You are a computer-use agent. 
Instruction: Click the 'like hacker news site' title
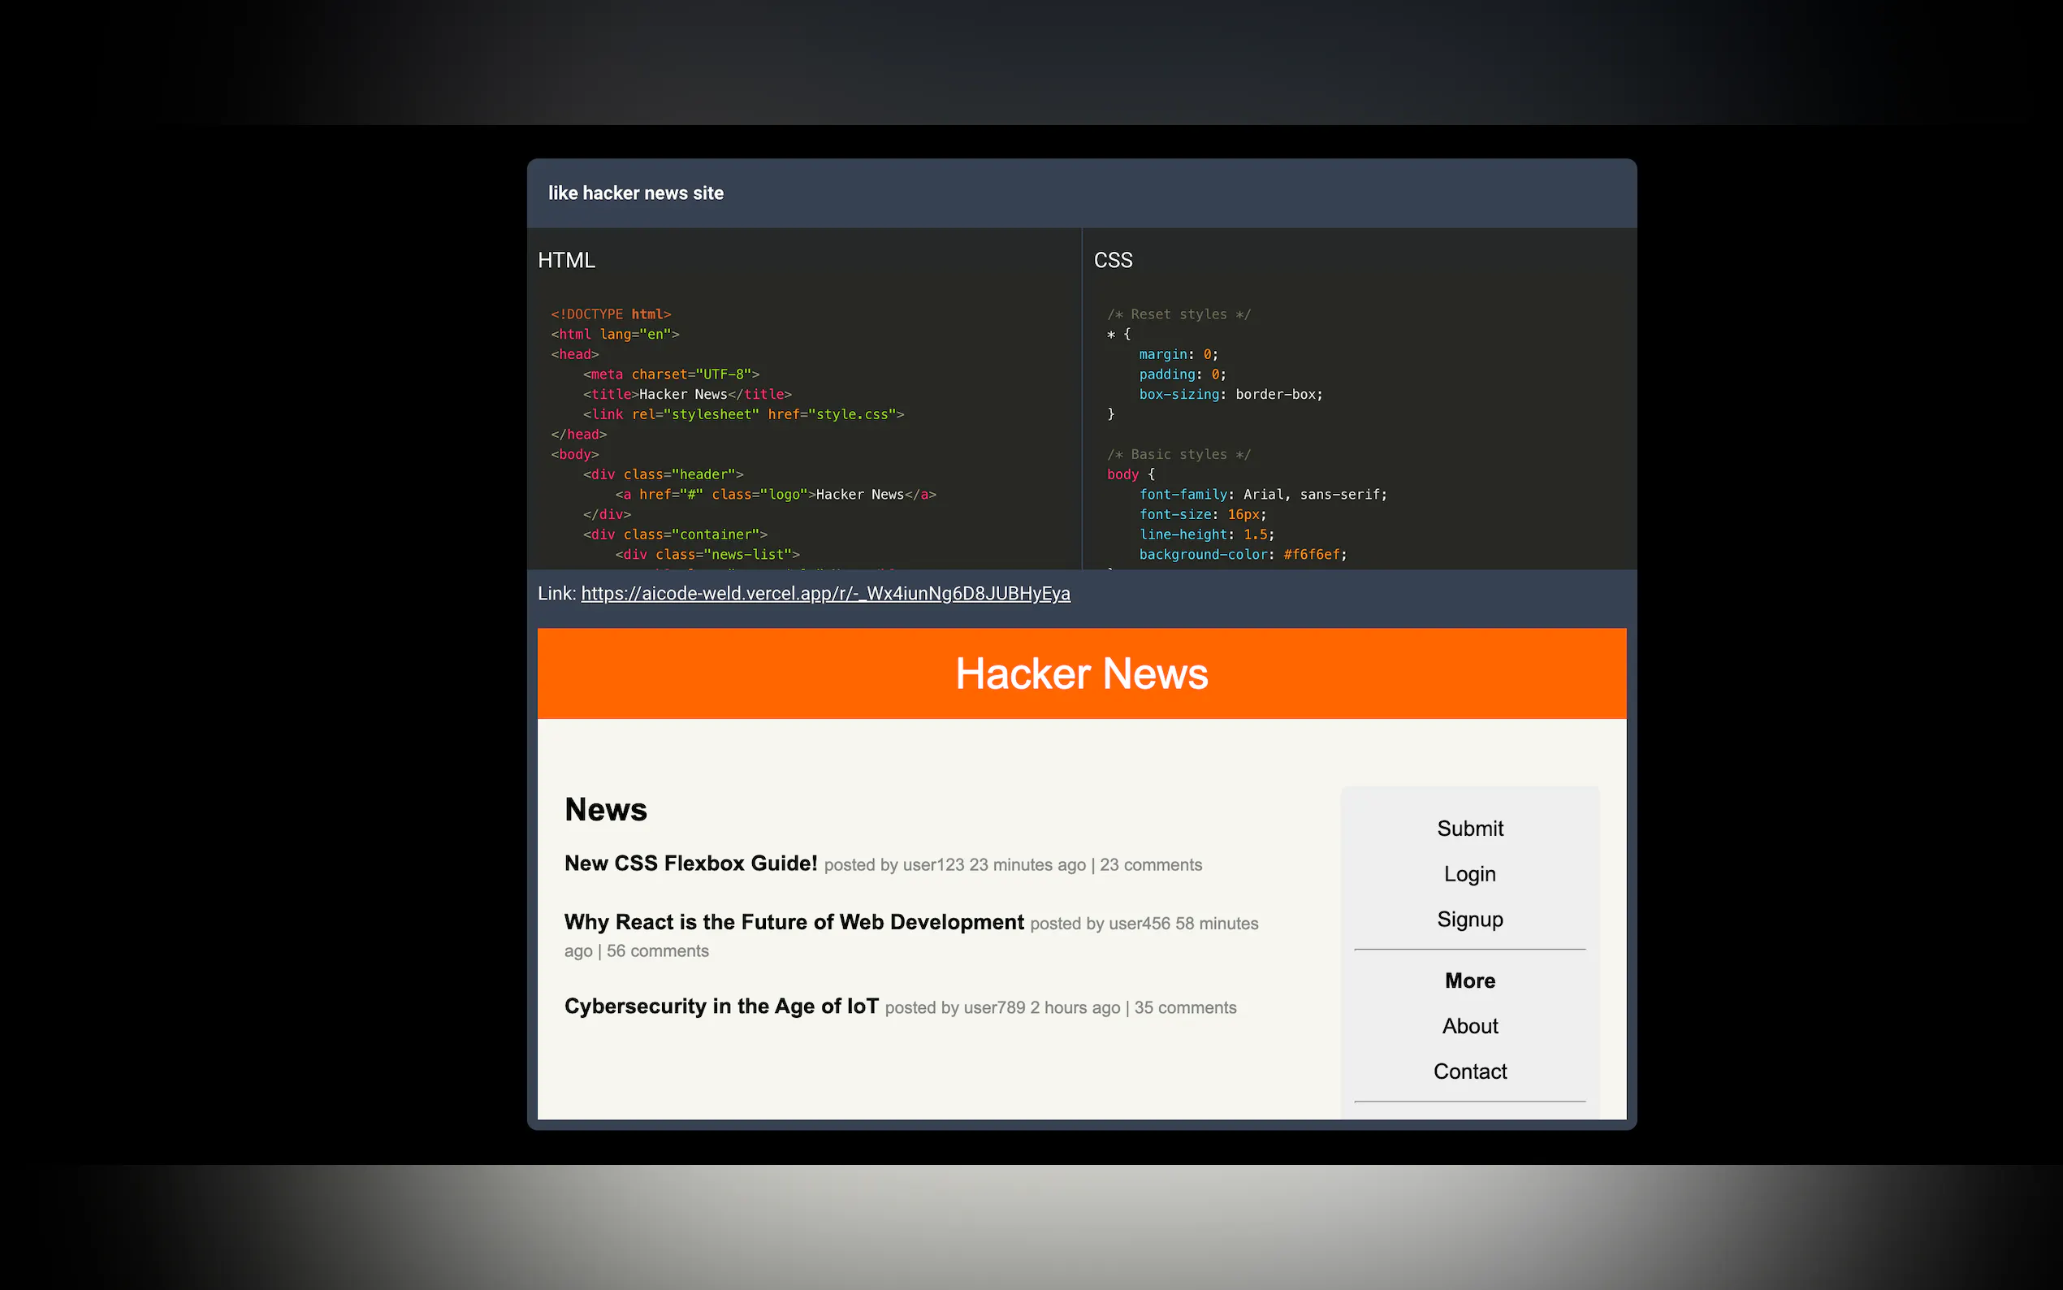(x=635, y=193)
